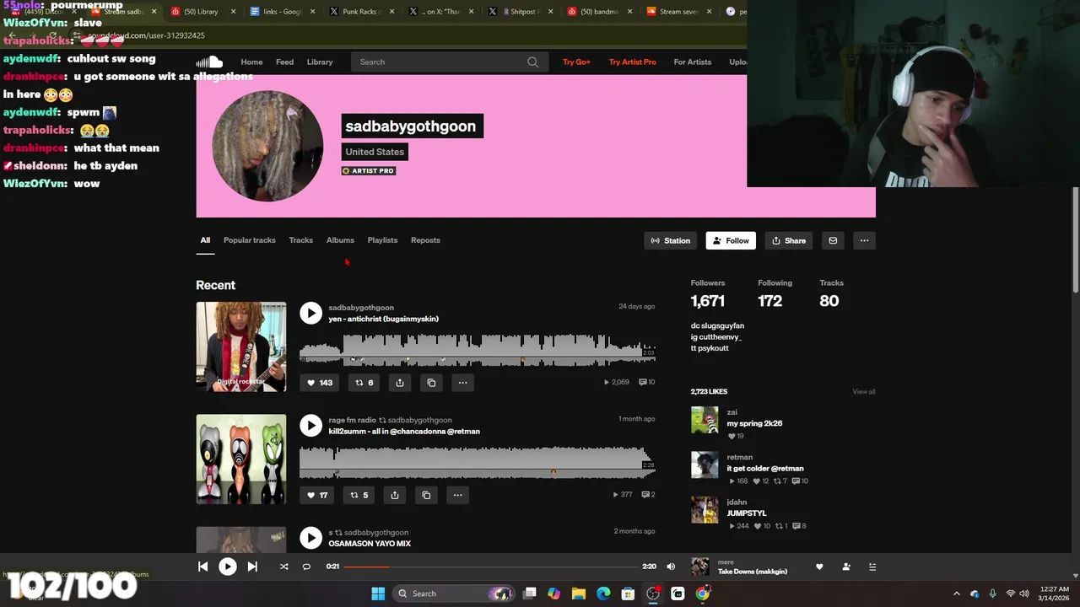Skip to previous track in player
1080x607 pixels.
[202, 567]
